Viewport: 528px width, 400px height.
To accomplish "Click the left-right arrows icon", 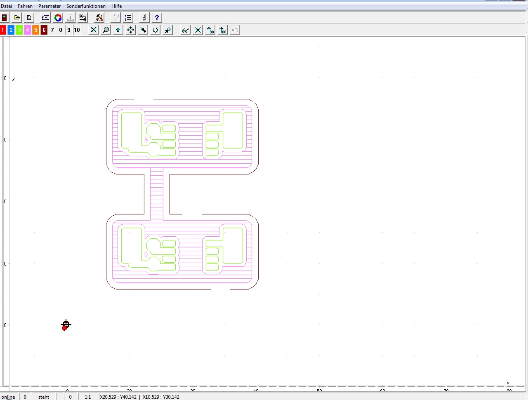I will tap(83, 18).
